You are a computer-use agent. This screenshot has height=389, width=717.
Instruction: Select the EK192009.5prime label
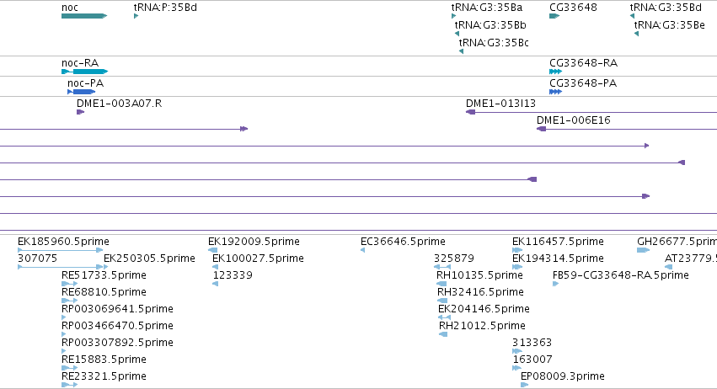click(x=254, y=242)
